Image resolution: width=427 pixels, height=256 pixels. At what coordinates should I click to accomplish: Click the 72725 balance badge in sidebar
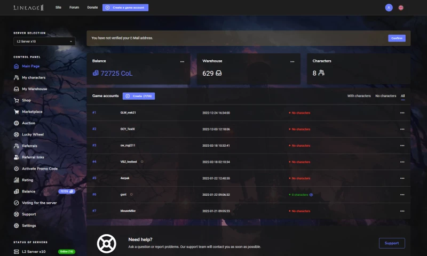coord(66,191)
